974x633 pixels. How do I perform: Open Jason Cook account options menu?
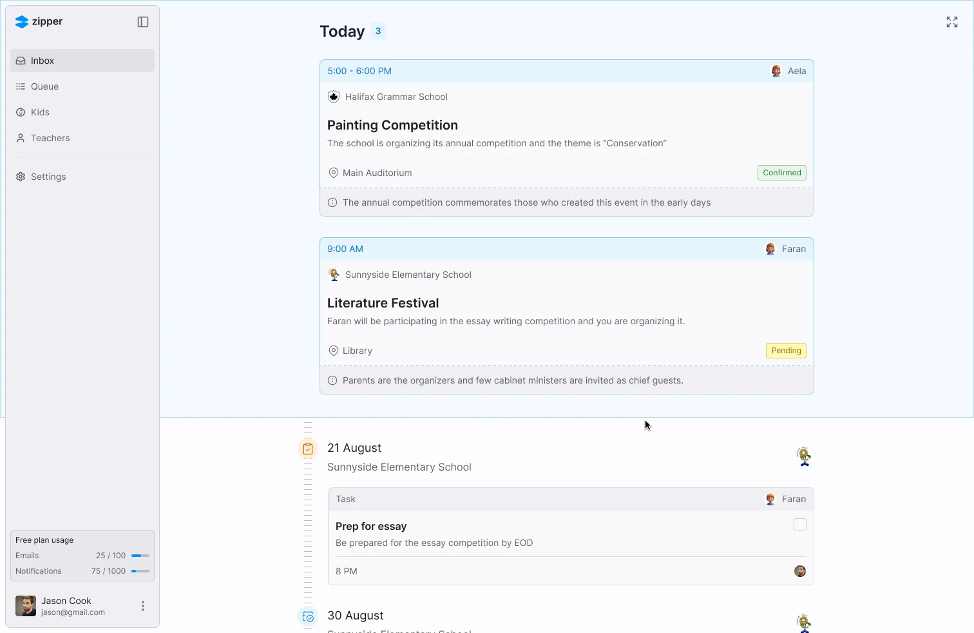[x=142, y=606]
